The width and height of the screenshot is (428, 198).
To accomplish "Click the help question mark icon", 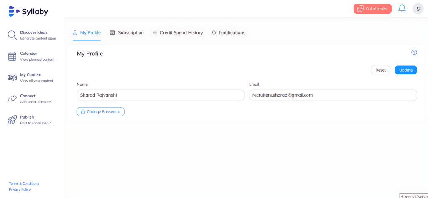I will [x=414, y=52].
